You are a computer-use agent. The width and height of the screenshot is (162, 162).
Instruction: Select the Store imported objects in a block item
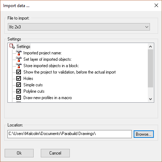tap(51, 66)
